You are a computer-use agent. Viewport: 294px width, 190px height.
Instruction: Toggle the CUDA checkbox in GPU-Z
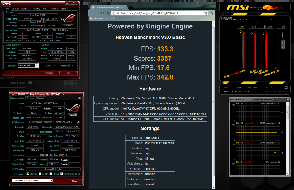40,174
